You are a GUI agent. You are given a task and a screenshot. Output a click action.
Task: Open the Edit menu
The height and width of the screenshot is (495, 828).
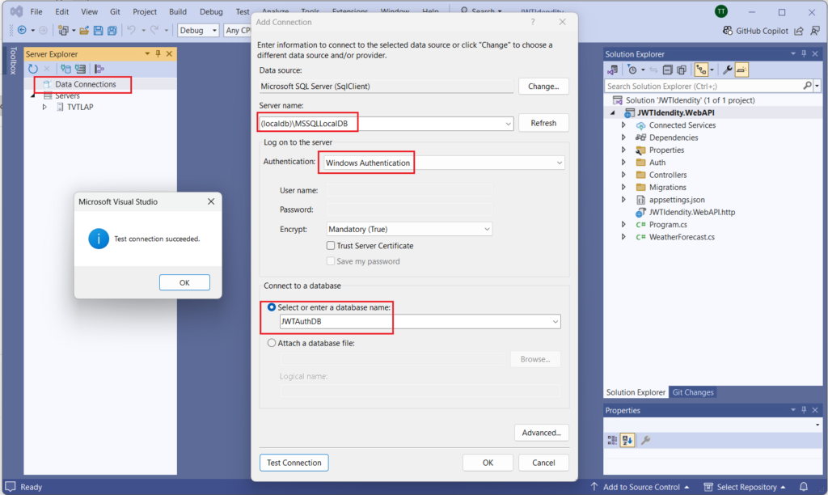coord(61,11)
